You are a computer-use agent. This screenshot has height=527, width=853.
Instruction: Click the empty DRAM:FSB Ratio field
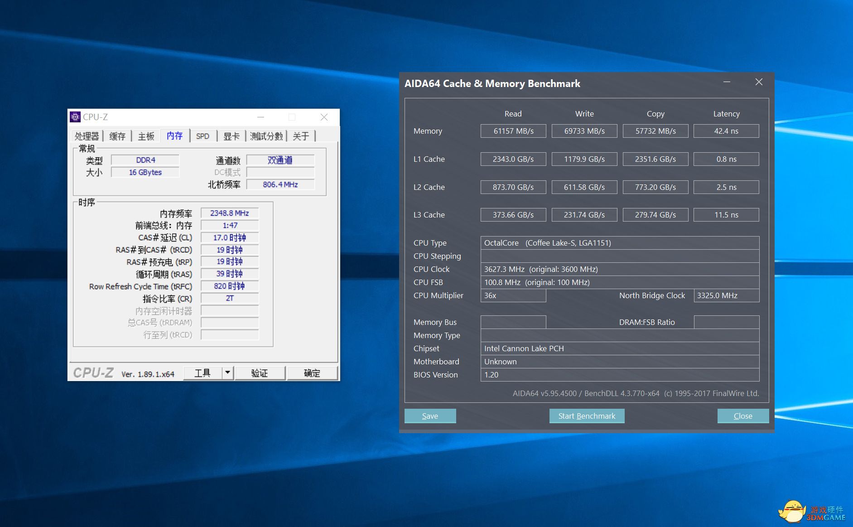pyautogui.click(x=726, y=322)
